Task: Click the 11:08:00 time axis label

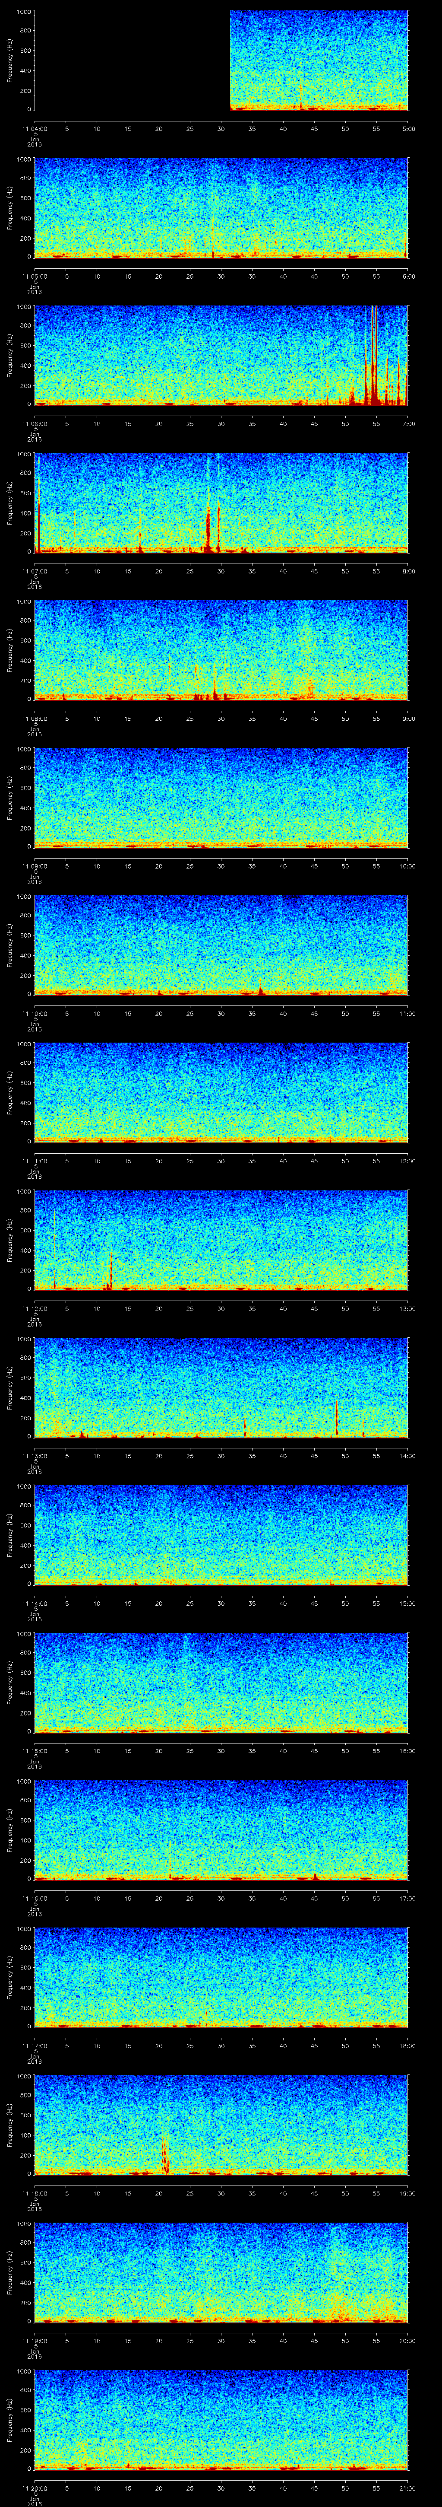Action: pos(35,718)
